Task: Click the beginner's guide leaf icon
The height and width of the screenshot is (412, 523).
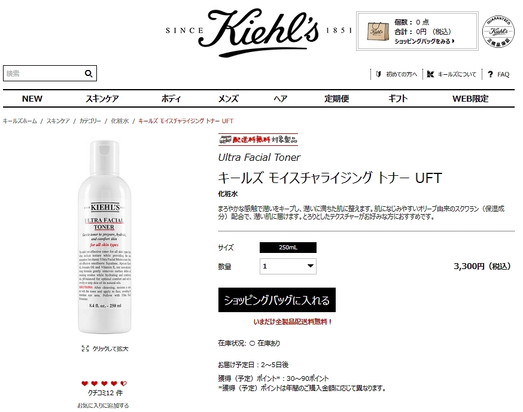Action: point(378,74)
